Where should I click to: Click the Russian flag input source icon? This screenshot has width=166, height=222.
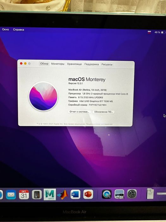pos(149,32)
